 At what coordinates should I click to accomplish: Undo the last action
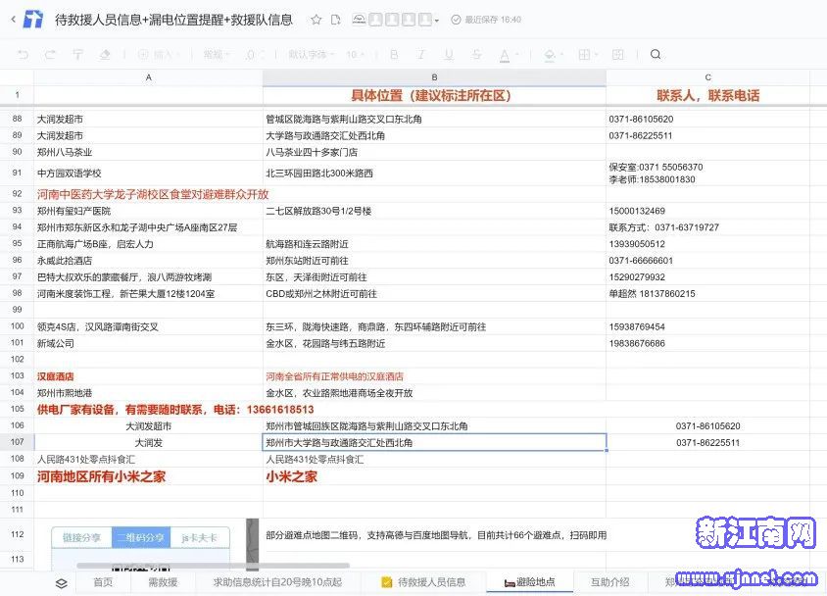point(23,54)
